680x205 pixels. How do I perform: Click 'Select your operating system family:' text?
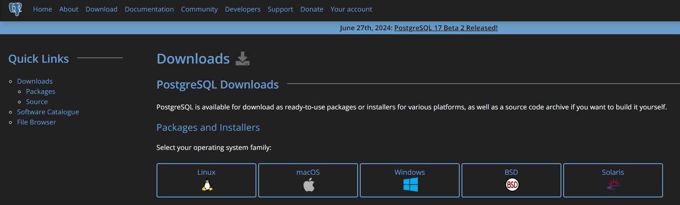click(214, 148)
